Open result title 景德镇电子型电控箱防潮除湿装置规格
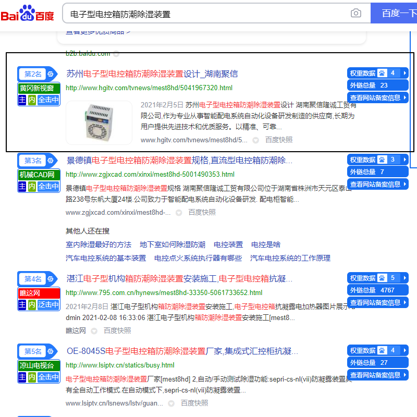 tap(179, 161)
